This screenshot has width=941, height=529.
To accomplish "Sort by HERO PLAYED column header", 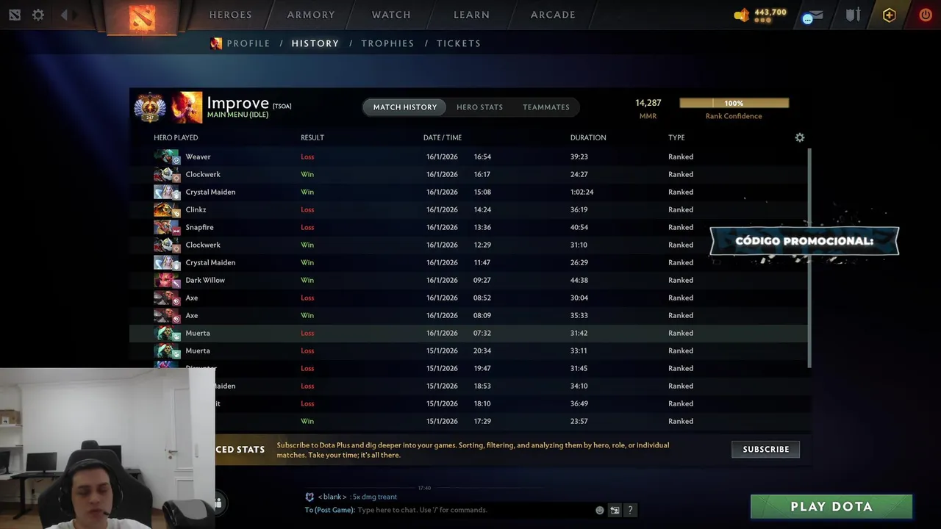I will 176,137.
